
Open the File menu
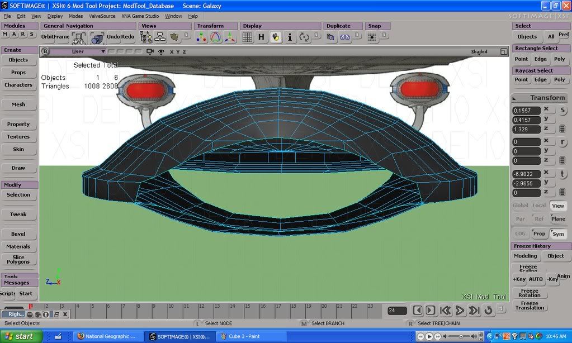click(7, 16)
